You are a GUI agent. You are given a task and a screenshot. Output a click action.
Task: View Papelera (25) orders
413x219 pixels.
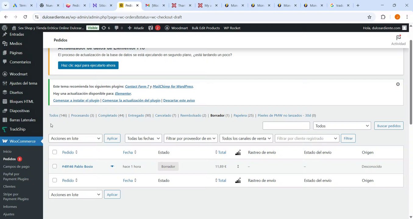tap(244, 116)
